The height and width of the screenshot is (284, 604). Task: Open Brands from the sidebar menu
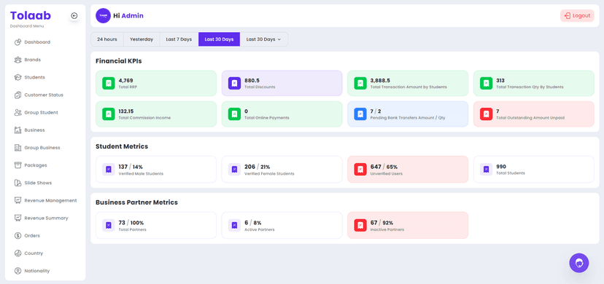coord(45,60)
